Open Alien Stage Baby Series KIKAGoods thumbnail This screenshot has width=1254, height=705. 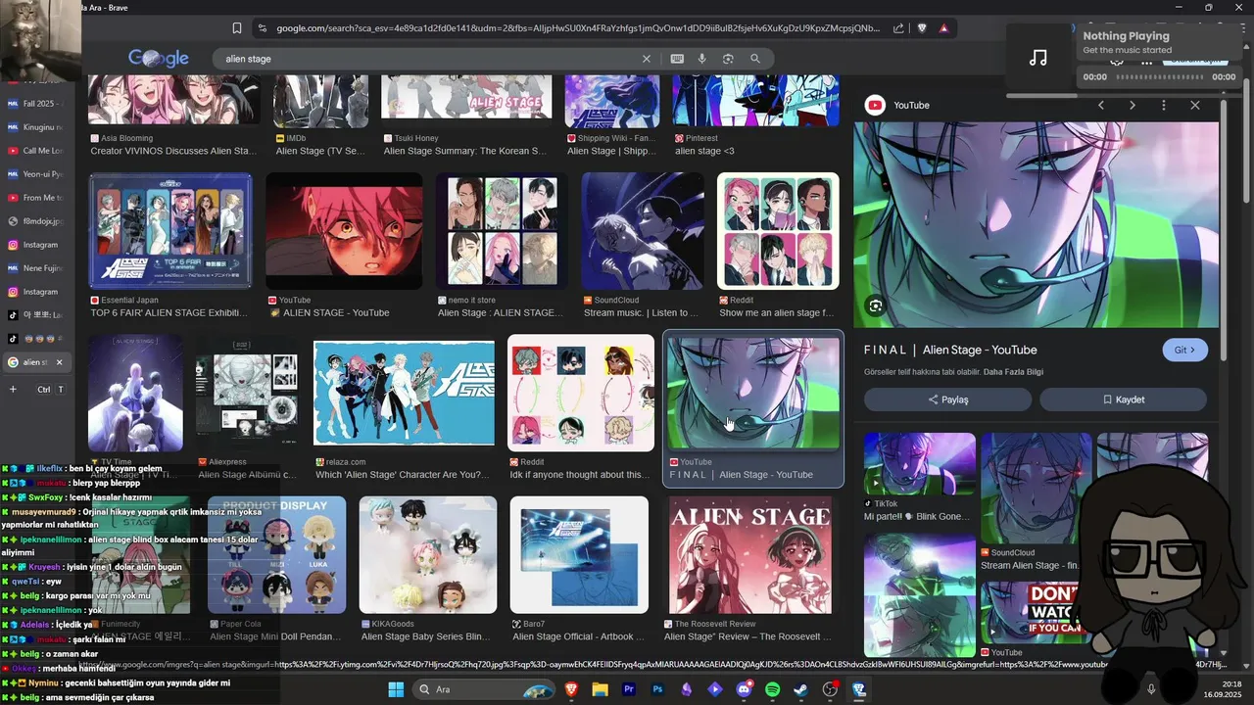tap(428, 555)
